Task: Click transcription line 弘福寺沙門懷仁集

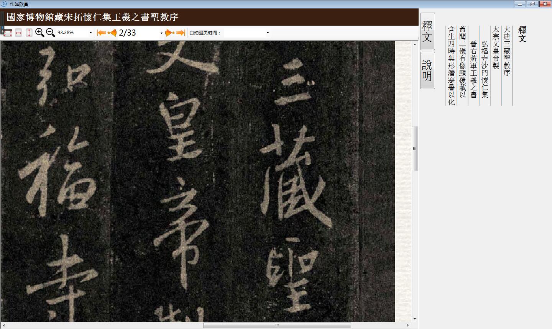Action: 485,69
